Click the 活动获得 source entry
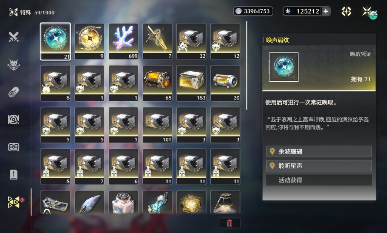387x233 pixels. point(319,180)
